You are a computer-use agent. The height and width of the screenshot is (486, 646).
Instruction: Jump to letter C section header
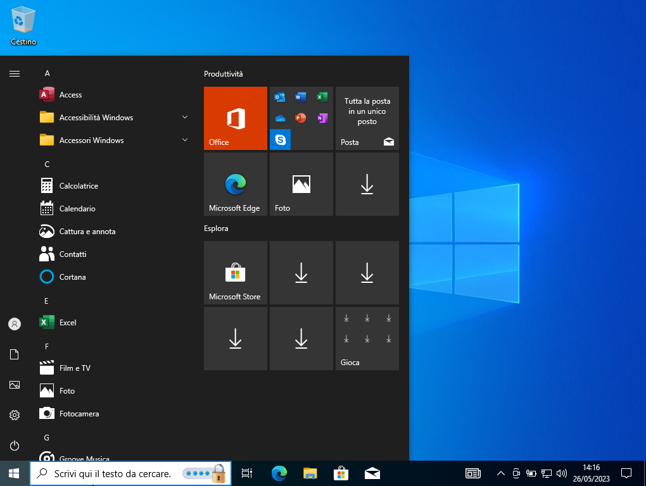coord(47,164)
